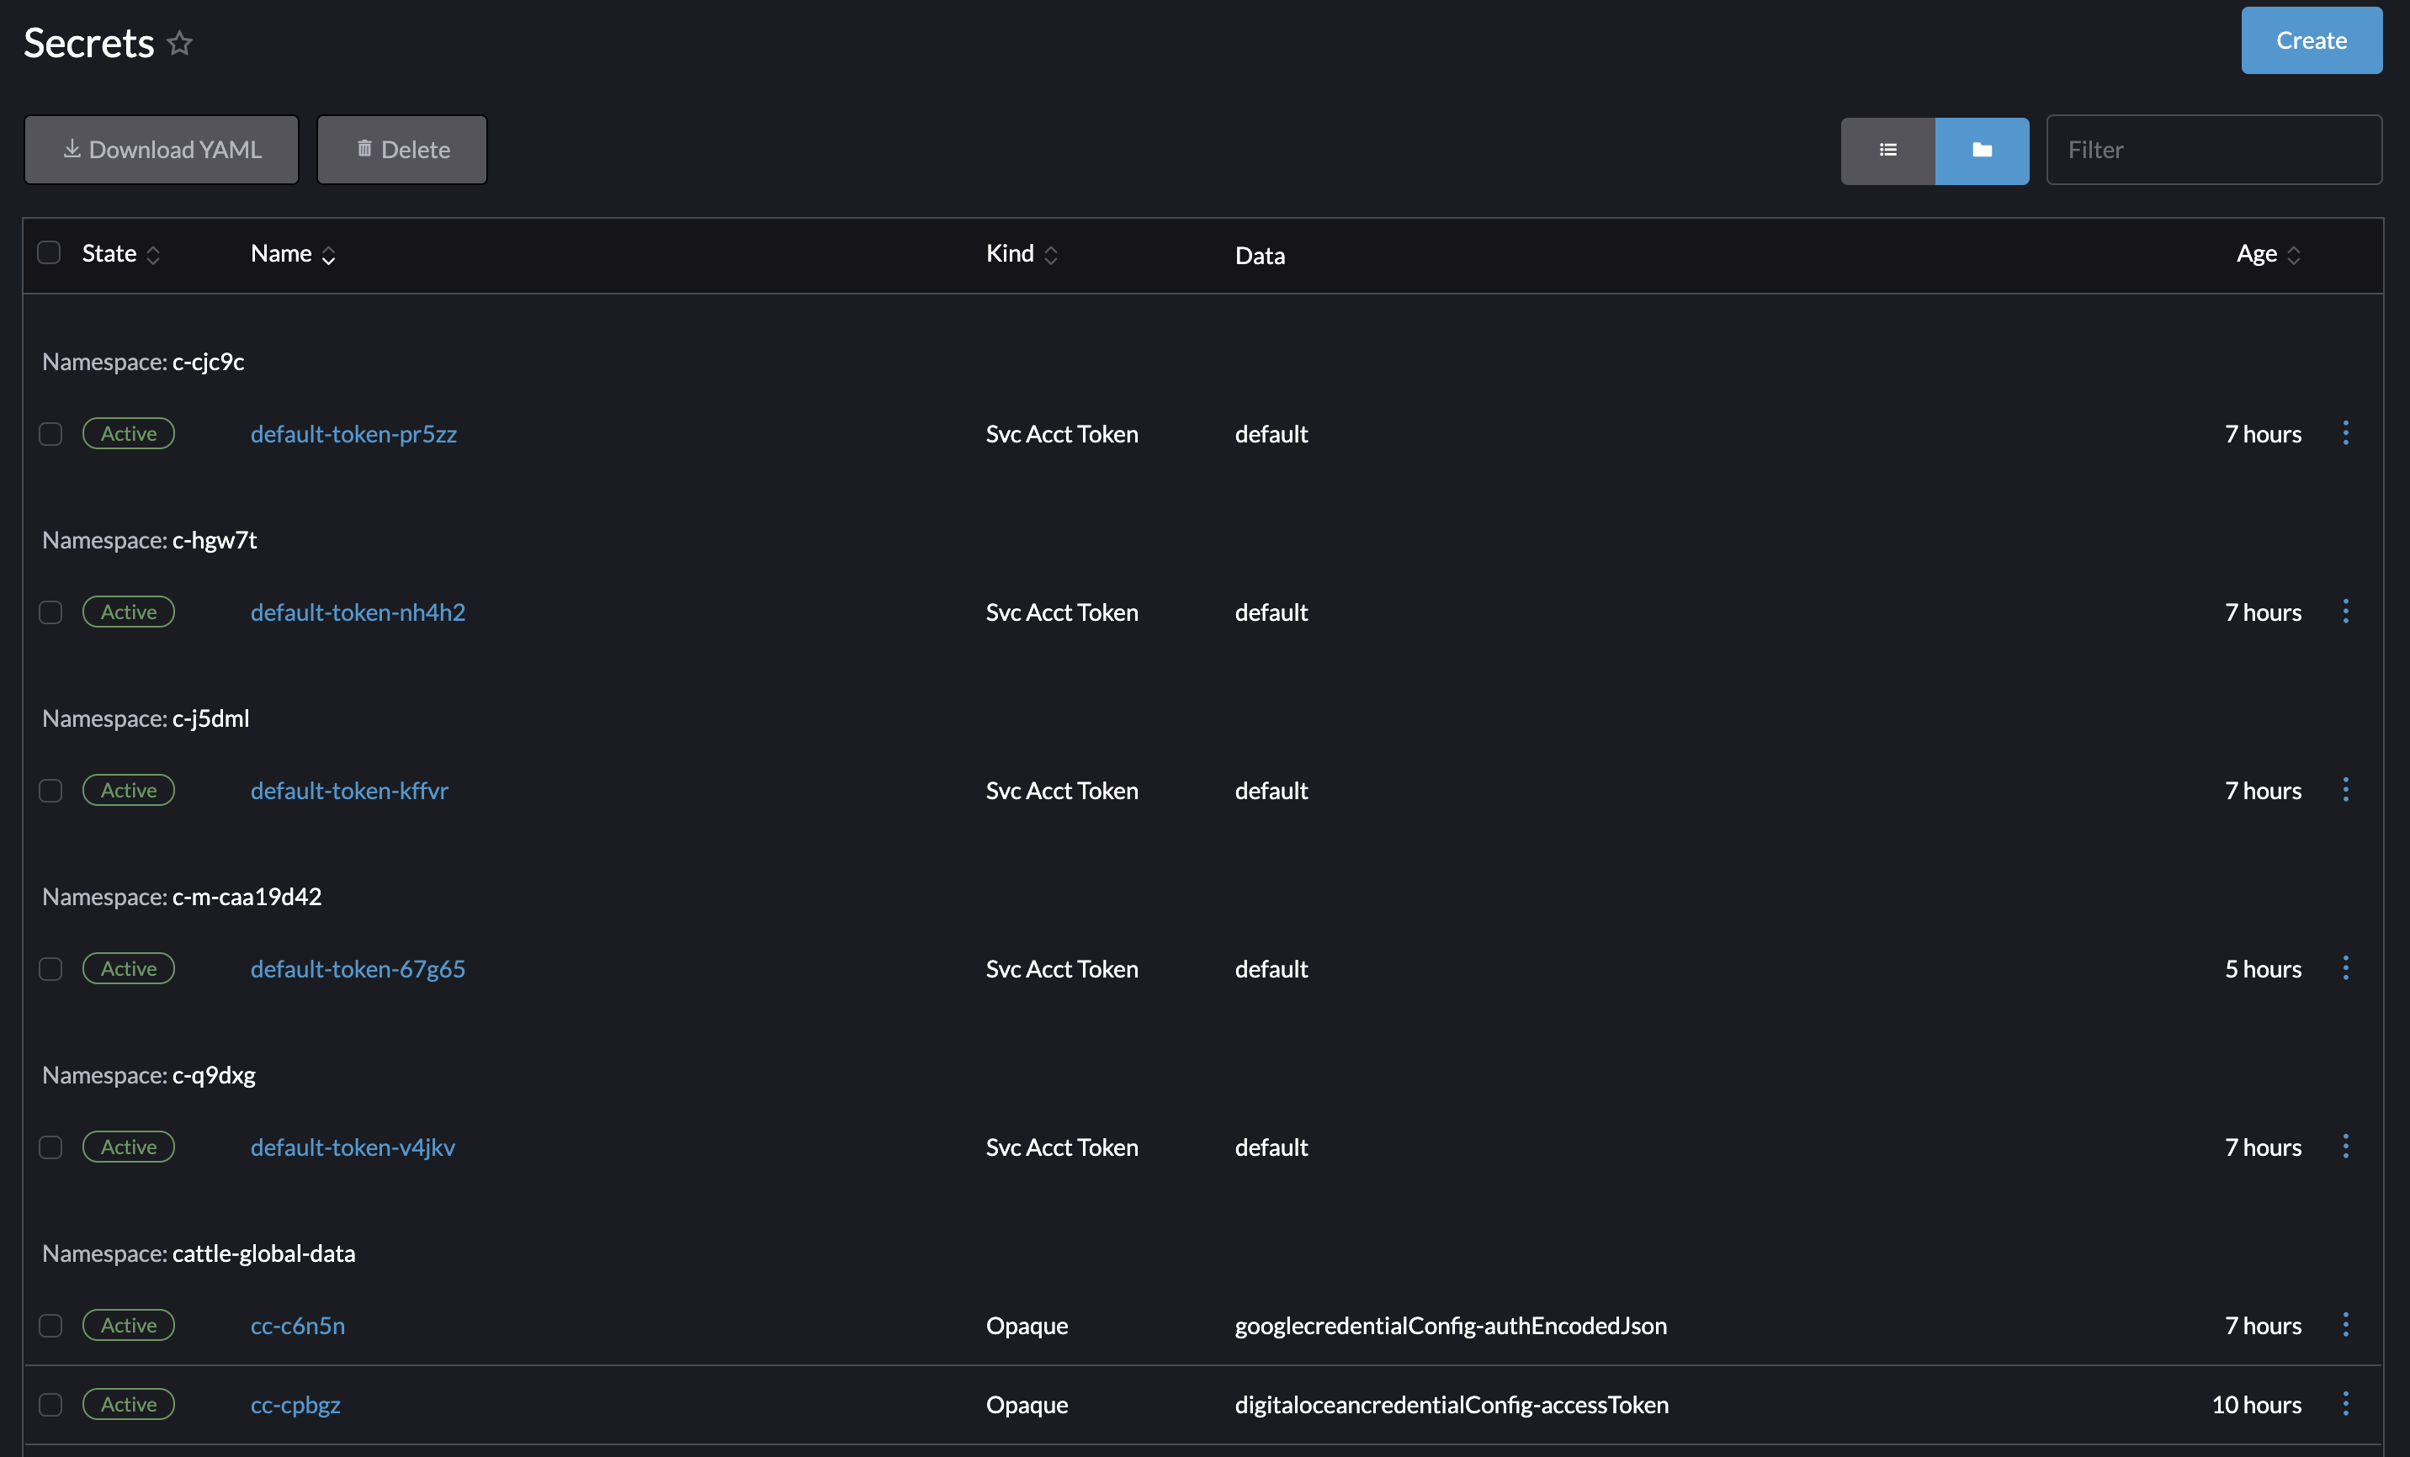Select the checkbox for default-token-nh4h2
This screenshot has width=2410, height=1457.
50,612
